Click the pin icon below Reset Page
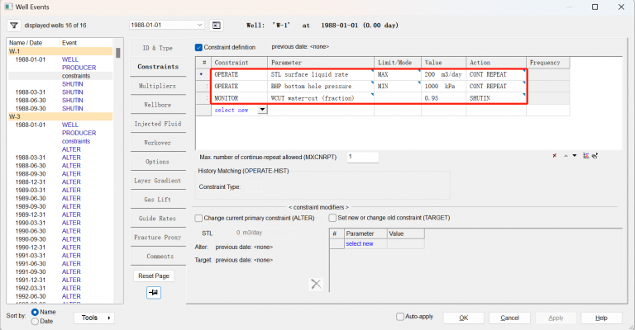635x330 pixels. point(153,292)
